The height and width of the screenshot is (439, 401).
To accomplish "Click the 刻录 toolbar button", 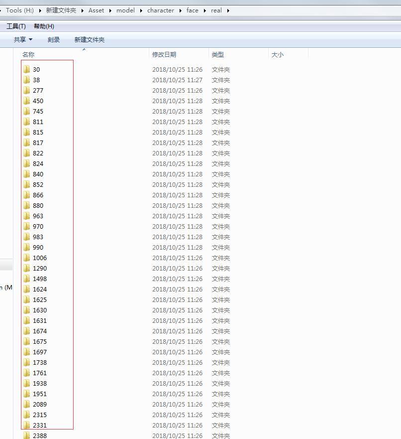I will pyautogui.click(x=53, y=39).
